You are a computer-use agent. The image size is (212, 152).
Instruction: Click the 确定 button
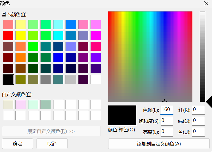17,144
